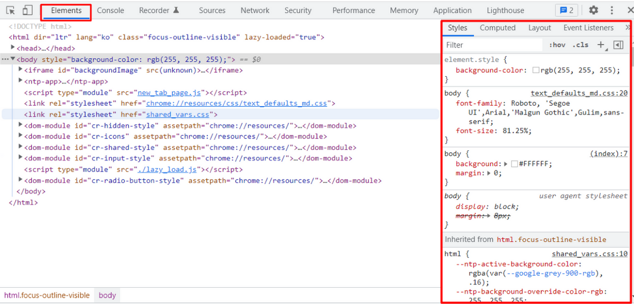Open the shared_vars.css href link
The width and height of the screenshot is (634, 304).
point(178,115)
